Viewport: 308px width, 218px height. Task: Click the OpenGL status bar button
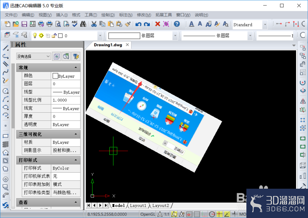click(148, 214)
